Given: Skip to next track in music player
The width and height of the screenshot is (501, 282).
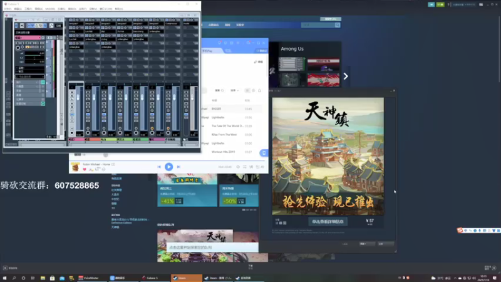Looking at the screenshot, I should coord(178,167).
